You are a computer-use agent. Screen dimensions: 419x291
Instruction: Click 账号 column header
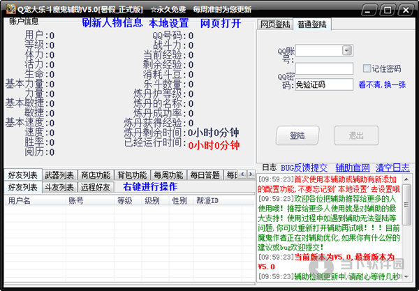(90, 200)
